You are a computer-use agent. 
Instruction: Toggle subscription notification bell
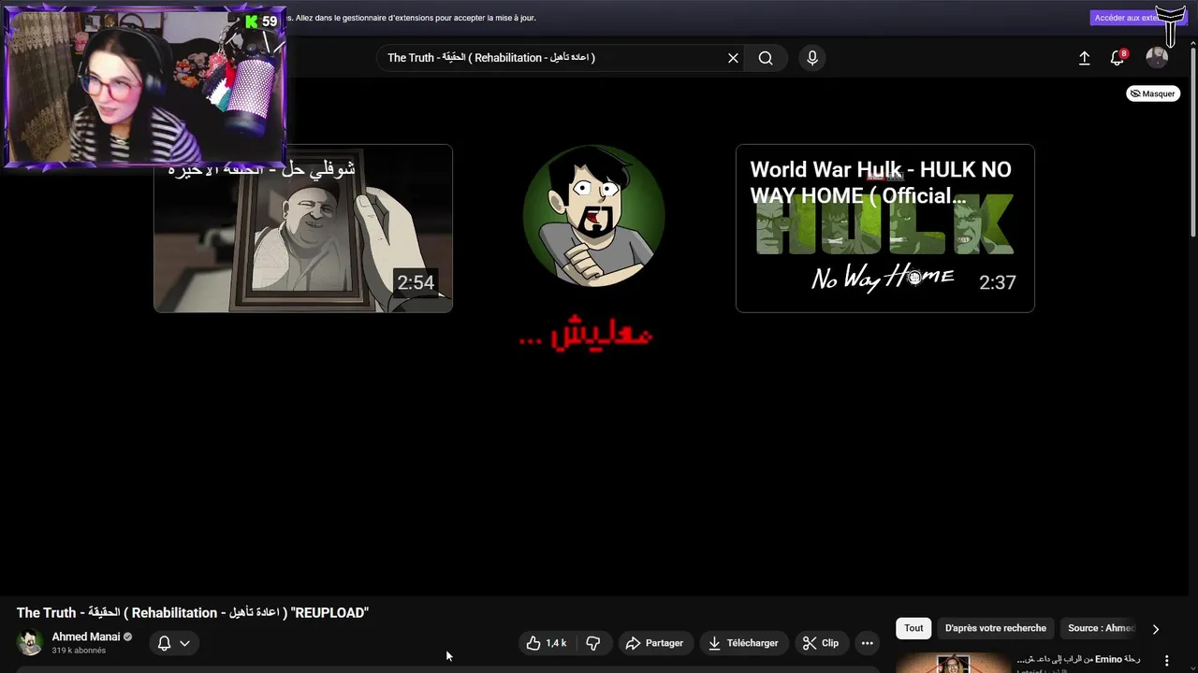[164, 643]
